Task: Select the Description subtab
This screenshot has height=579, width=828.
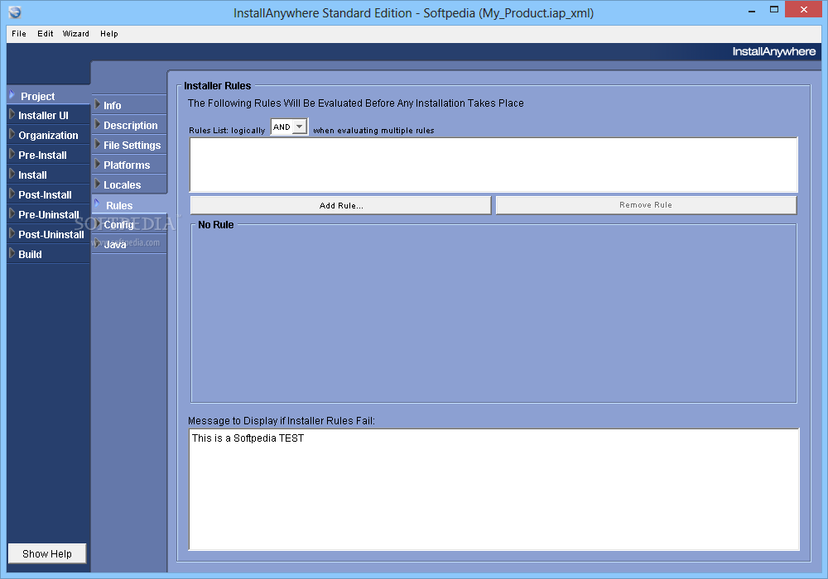Action: click(x=131, y=126)
